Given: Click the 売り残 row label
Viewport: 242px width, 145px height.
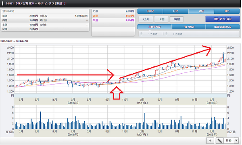Looking at the screenshot, I should click(x=43, y=25).
